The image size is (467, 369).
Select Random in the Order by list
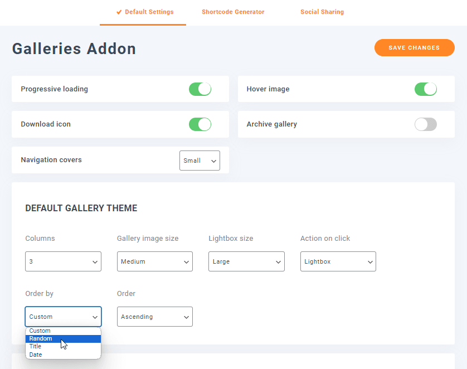coord(41,338)
